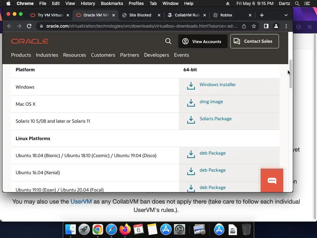Image resolution: width=317 pixels, height=238 pixels.
Task: Close the Site Blocked tab
Action: tap(159, 15)
